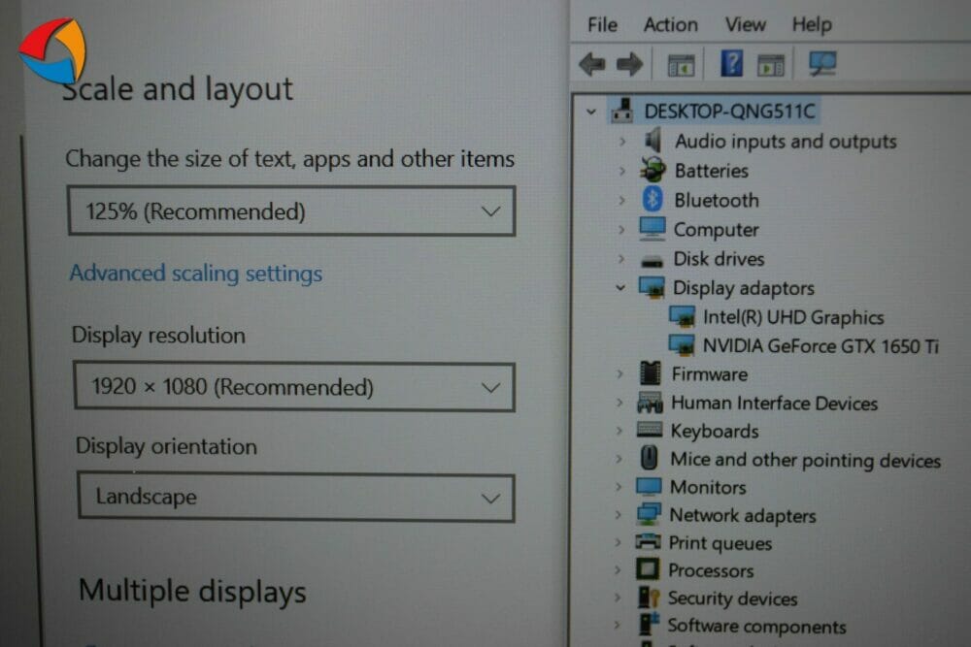This screenshot has width=971, height=647.
Task: Click the Audio inputs and outputs speaker icon
Action: pos(653,140)
